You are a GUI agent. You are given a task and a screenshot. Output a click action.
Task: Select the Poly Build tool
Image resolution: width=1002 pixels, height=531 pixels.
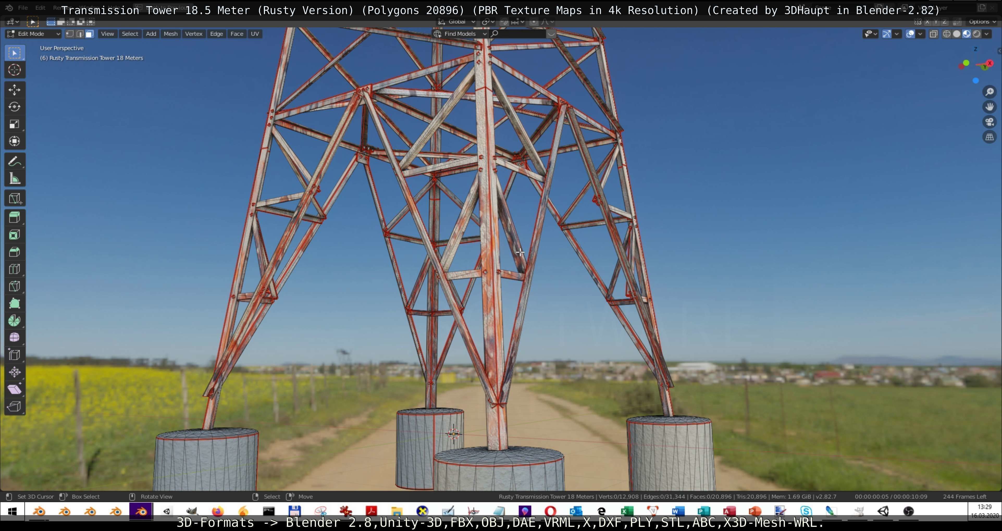click(15, 304)
